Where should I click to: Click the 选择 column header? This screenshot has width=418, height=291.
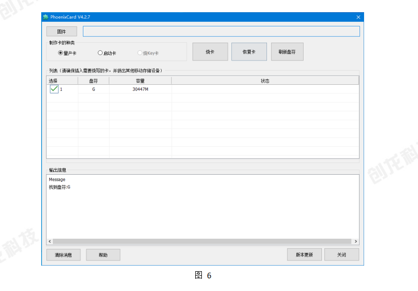point(62,81)
